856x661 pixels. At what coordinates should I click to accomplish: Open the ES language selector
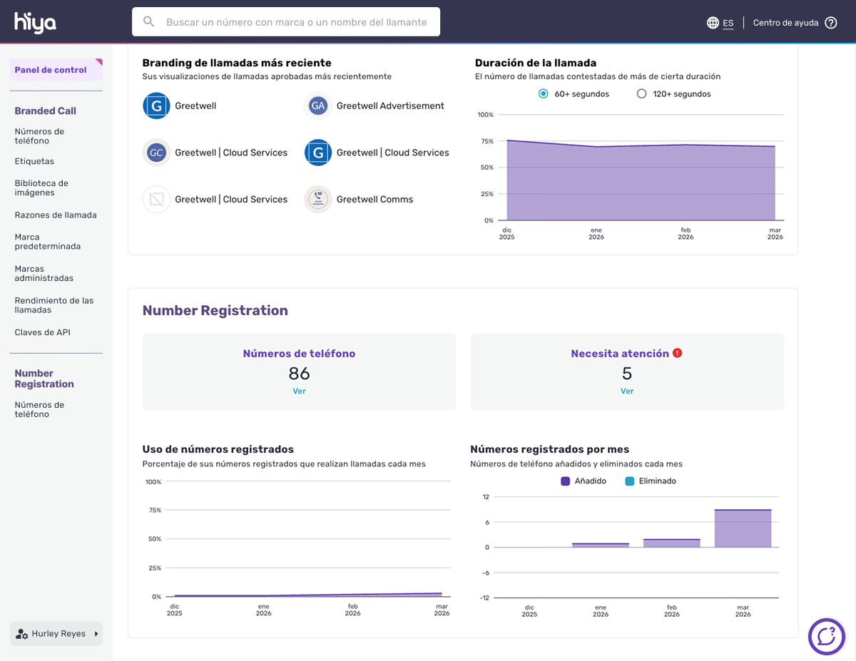[x=728, y=23]
